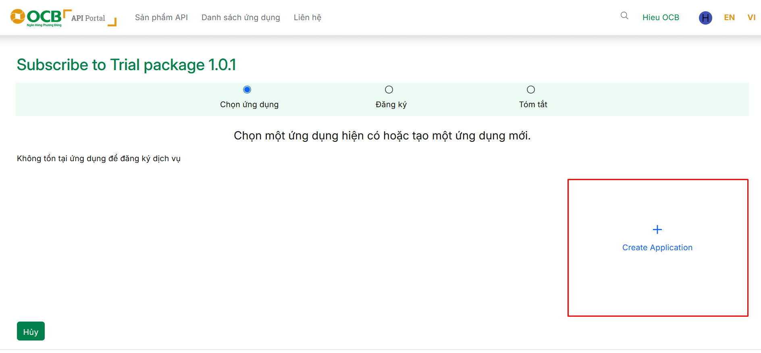Open the Sản phẩm API menu
The height and width of the screenshot is (353, 761).
point(161,17)
